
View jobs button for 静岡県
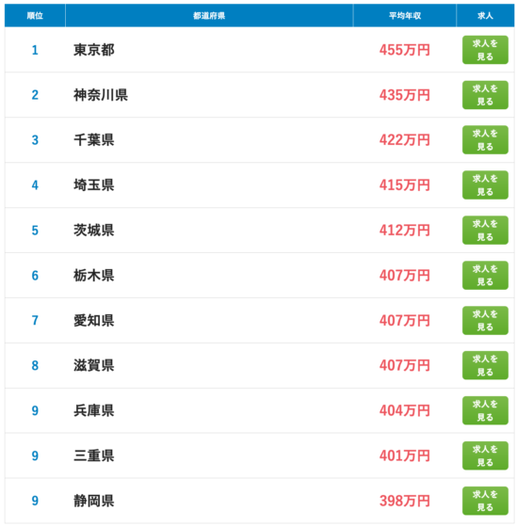(485, 501)
